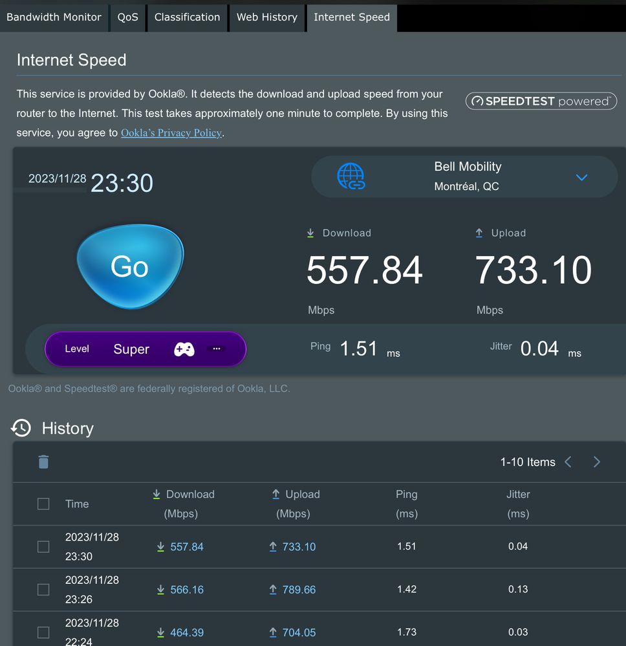Click the trash delete icon in History
The image size is (626, 646).
coord(43,462)
